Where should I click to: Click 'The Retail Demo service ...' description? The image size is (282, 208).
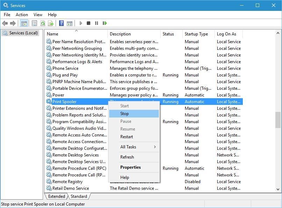tap(134, 188)
